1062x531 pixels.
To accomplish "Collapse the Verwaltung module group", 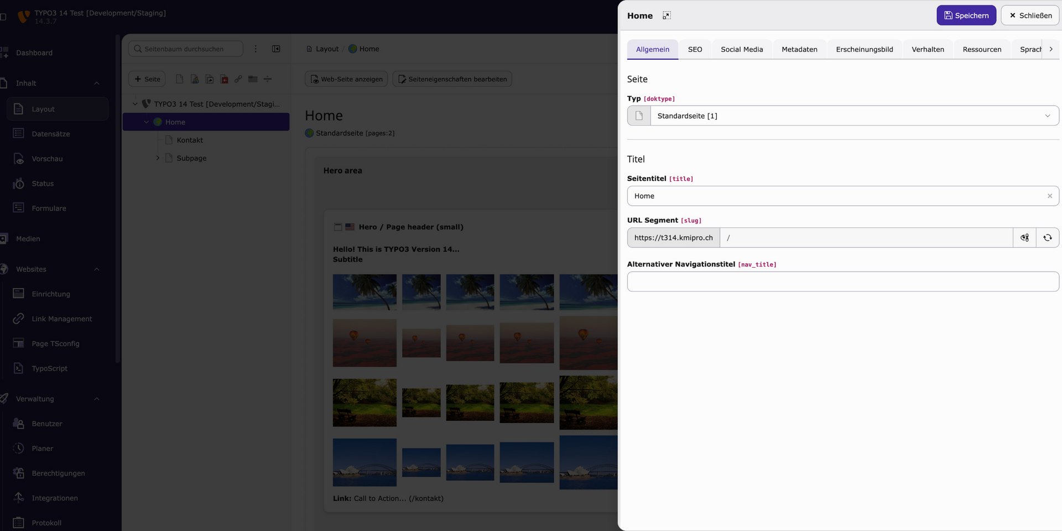I will click(97, 399).
